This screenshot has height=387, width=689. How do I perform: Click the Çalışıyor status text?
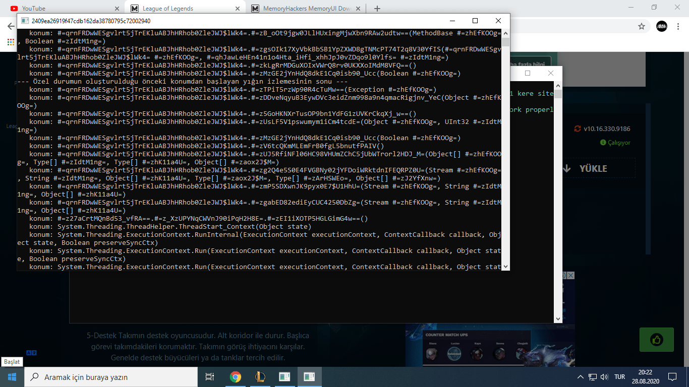619,143
